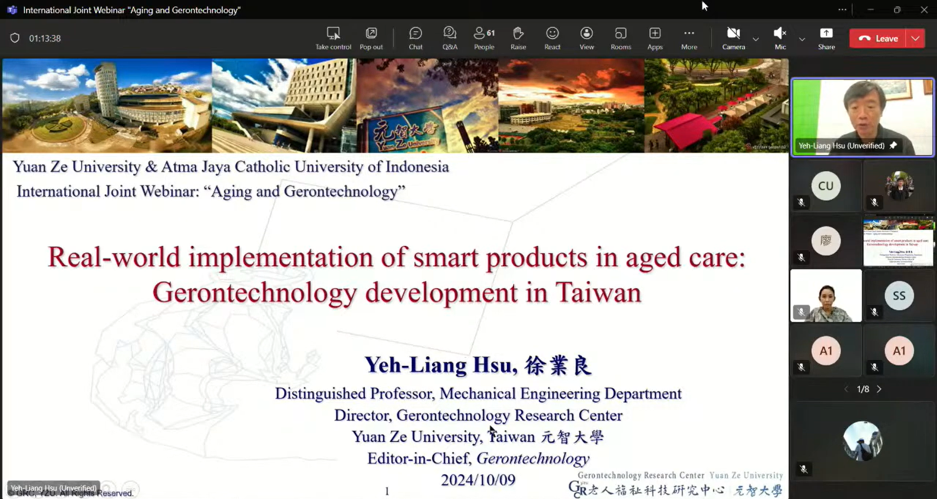
Task: Click the date 2024/10/09 on slide
Action: click(x=478, y=480)
